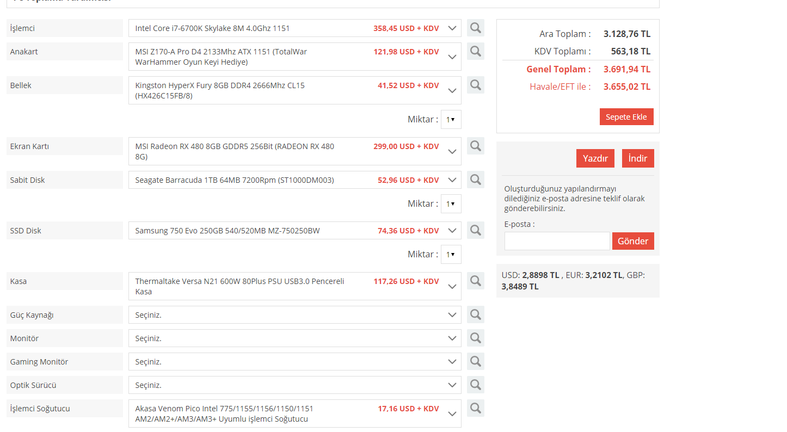The width and height of the screenshot is (787, 432).
Task: Open the Ekran Kartı dropdown showing MSI Radeon RX 480
Action: tap(295, 151)
